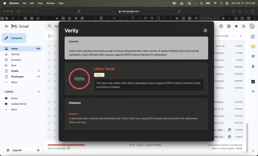Open Gmail settings gear icon
258x156 pixels.
click(x=229, y=26)
